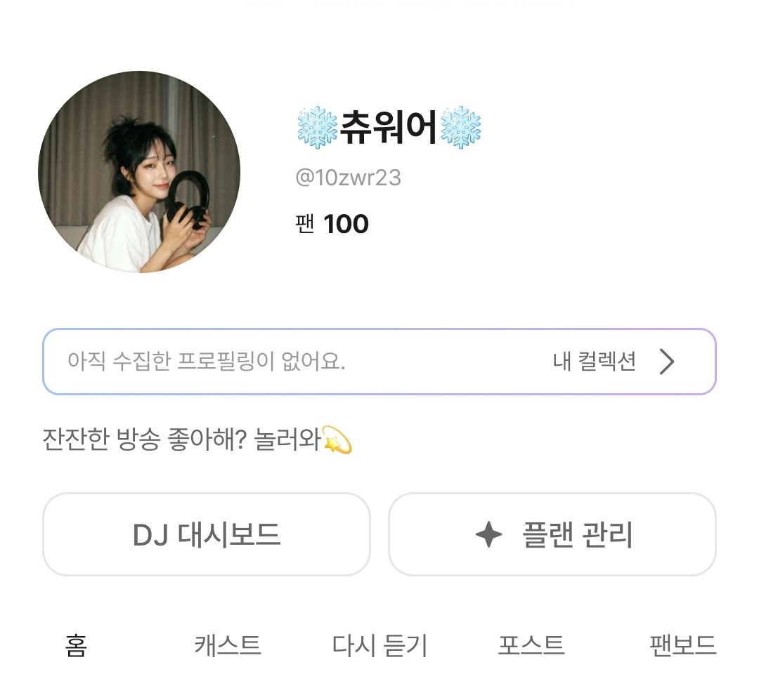Image resolution: width=759 pixels, height=674 pixels.
Task: Switch to the 캐스트 tab
Action: pos(228,645)
